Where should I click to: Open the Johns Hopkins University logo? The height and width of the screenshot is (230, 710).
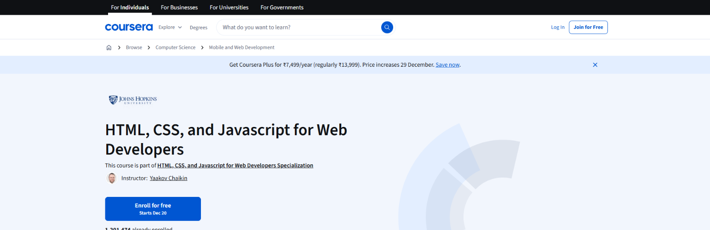133,100
